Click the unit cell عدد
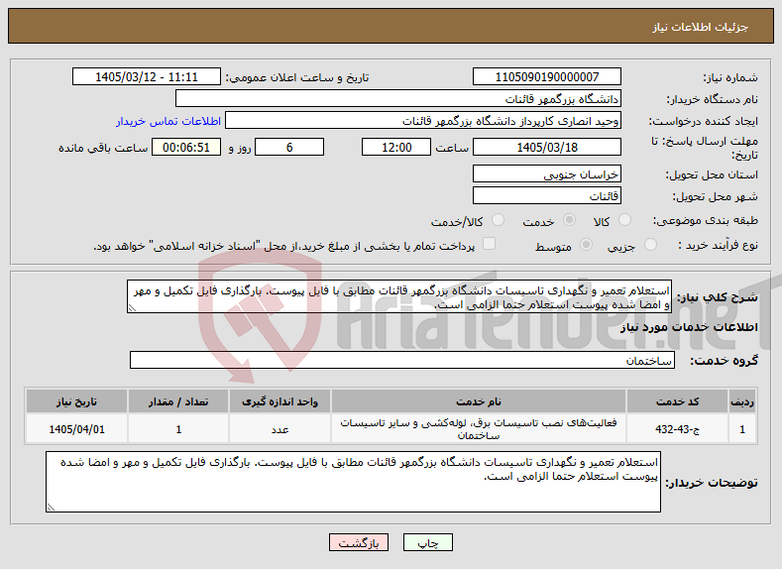The width and height of the screenshot is (782, 569). click(x=279, y=429)
